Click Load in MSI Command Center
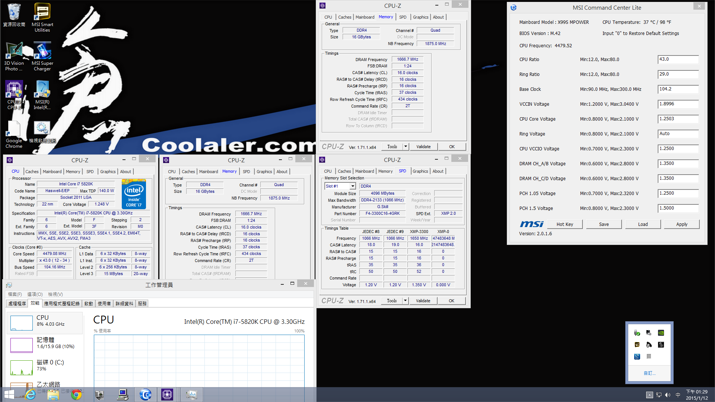 click(x=643, y=224)
